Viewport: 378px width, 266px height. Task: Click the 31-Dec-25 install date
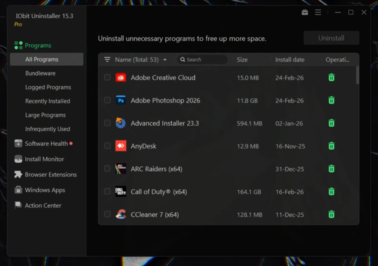[290, 169]
